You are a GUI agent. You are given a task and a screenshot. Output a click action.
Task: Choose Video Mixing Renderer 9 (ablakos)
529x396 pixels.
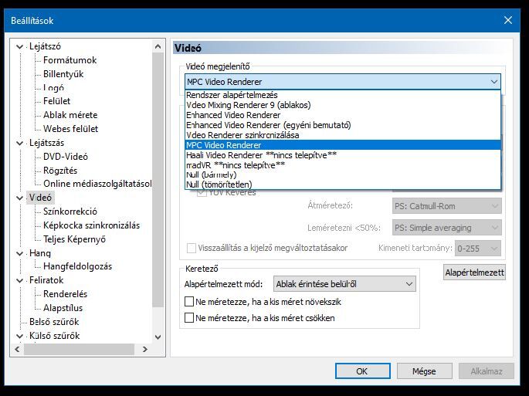click(343, 105)
